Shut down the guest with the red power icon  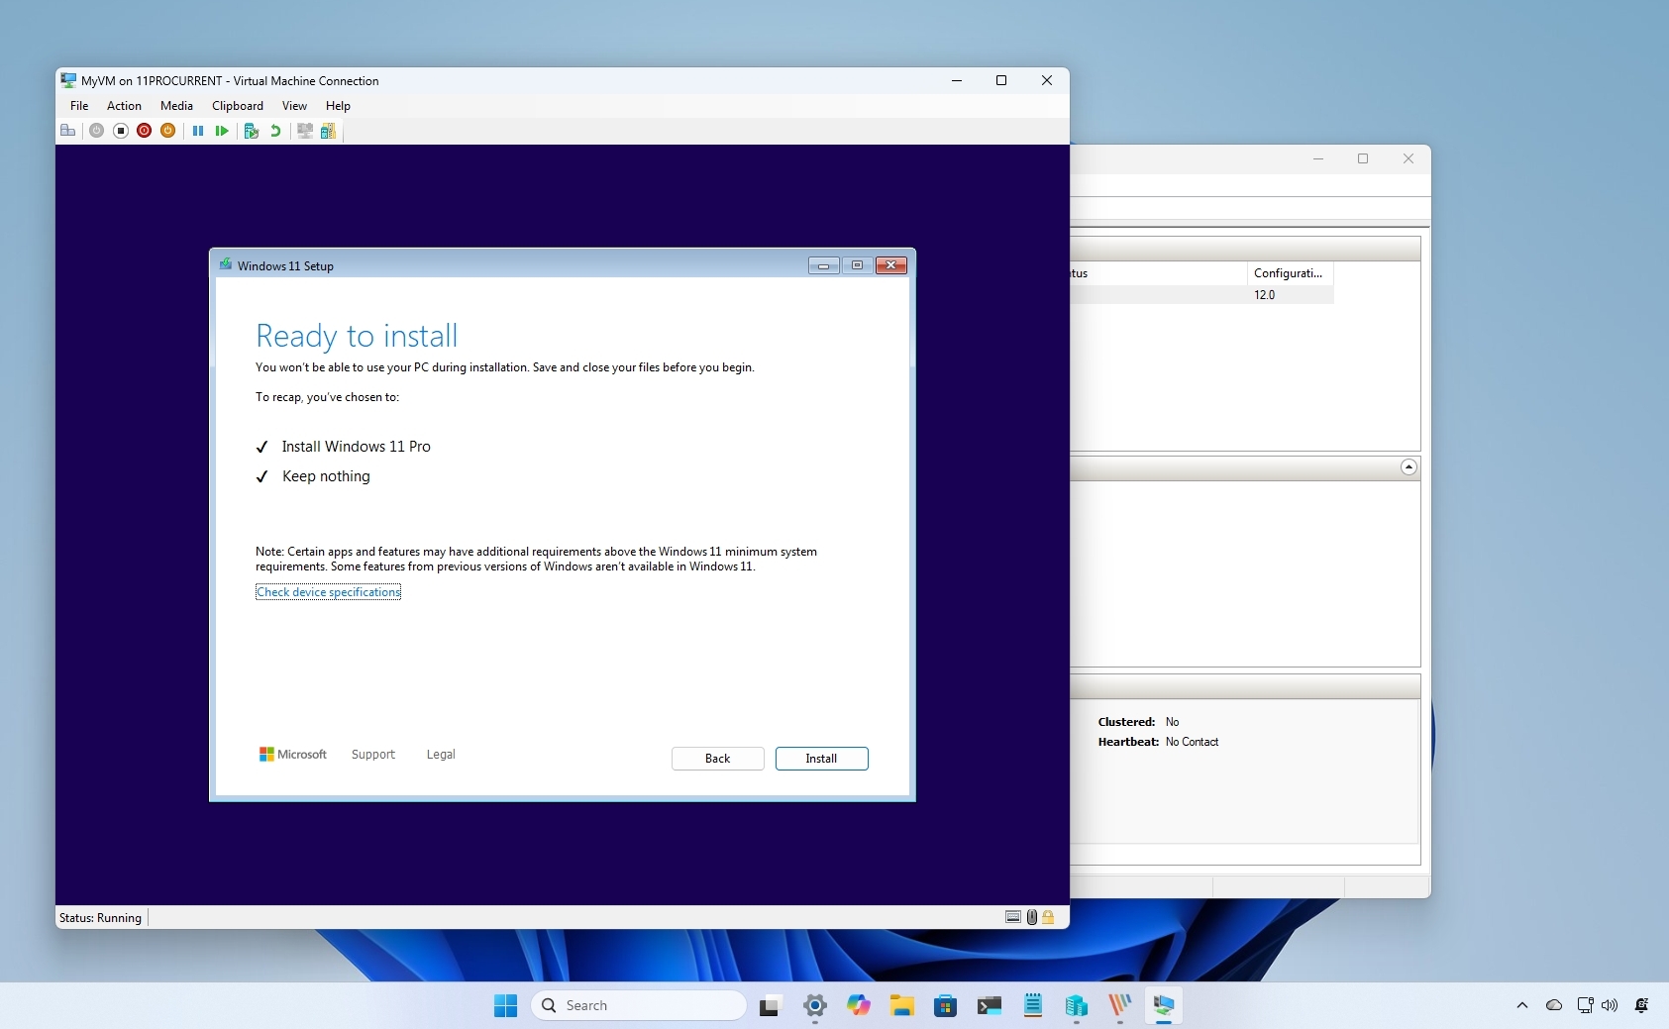point(145,131)
